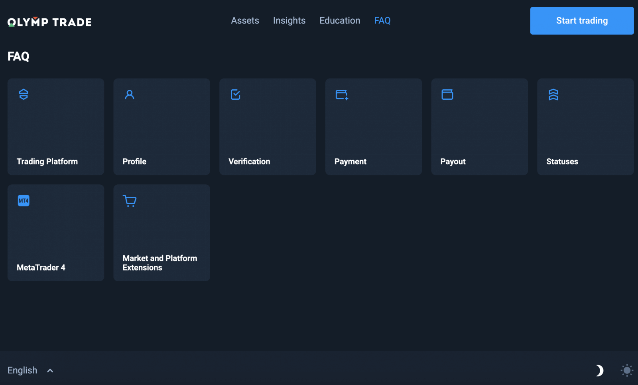The image size is (638, 385).
Task: Expand the English language selector
Action: [22, 370]
